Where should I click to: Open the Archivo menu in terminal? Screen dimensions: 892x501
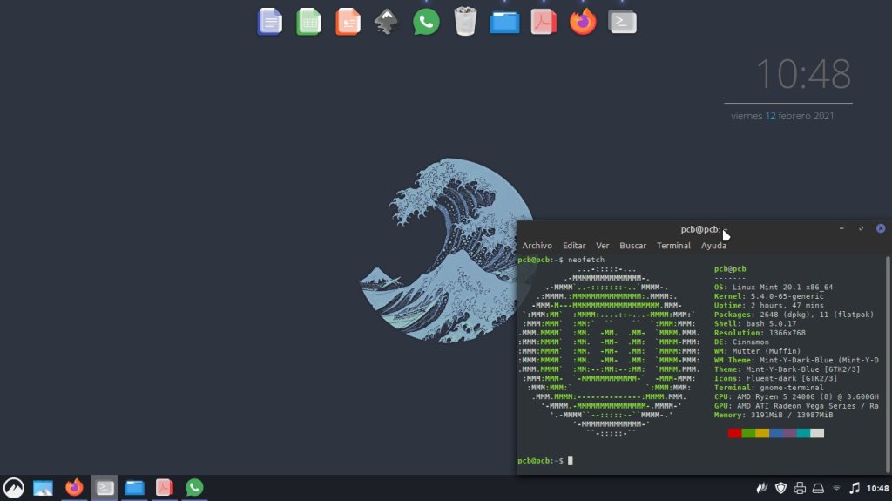[537, 246]
